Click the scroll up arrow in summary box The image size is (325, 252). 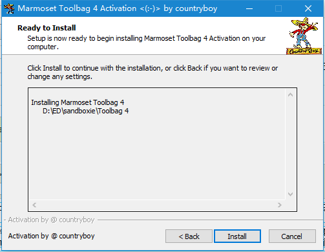coord(290,95)
